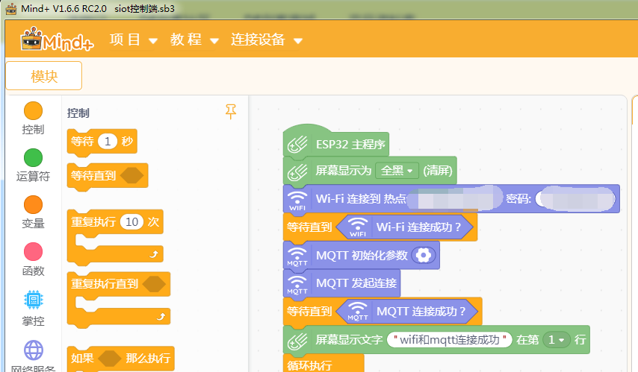
Task: Click the seconds value field in 等待 block
Action: click(x=108, y=142)
